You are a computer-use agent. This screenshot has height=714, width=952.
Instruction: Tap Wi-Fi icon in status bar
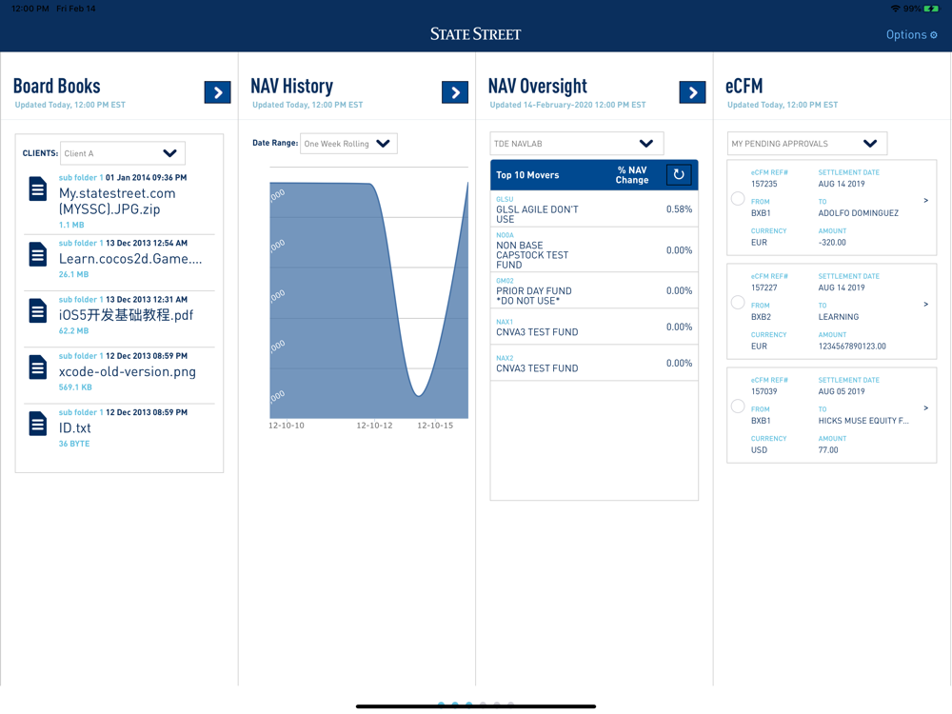(x=896, y=9)
